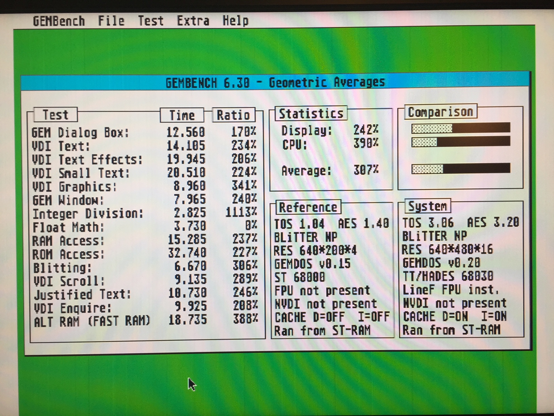The height and width of the screenshot is (416, 554).
Task: Click 'CACHE D=ON I=ON' in System
Action: pyautogui.click(x=455, y=316)
